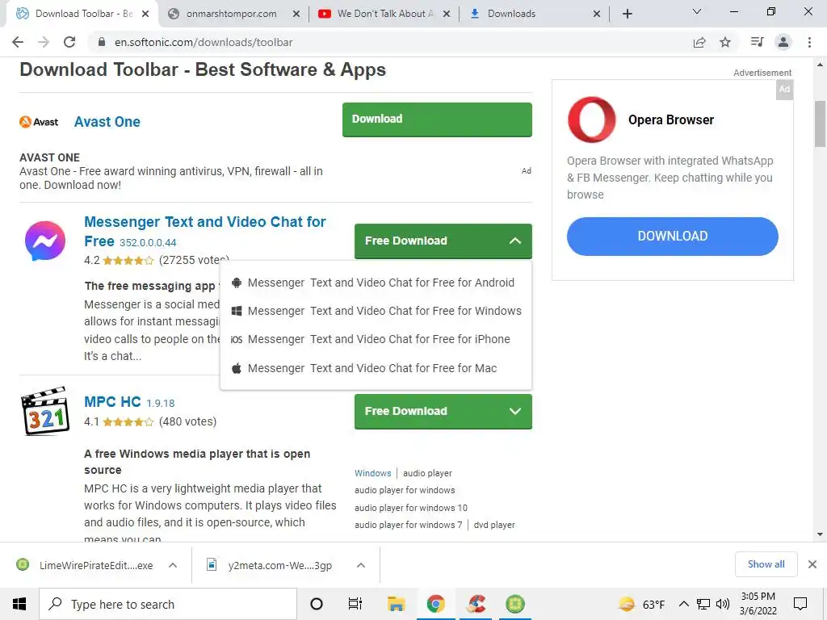827x620 pixels.
Task: Open the MPC HC title link
Action: click(112, 402)
